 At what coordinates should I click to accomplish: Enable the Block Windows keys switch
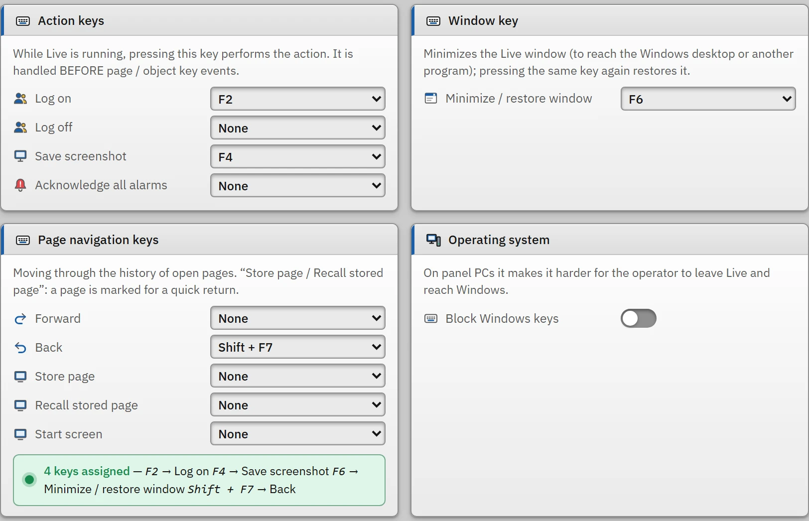639,319
